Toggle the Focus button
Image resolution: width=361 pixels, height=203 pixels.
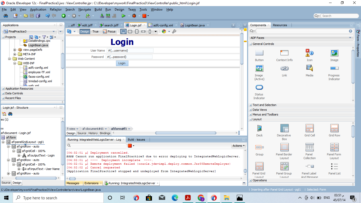[x=109, y=31]
